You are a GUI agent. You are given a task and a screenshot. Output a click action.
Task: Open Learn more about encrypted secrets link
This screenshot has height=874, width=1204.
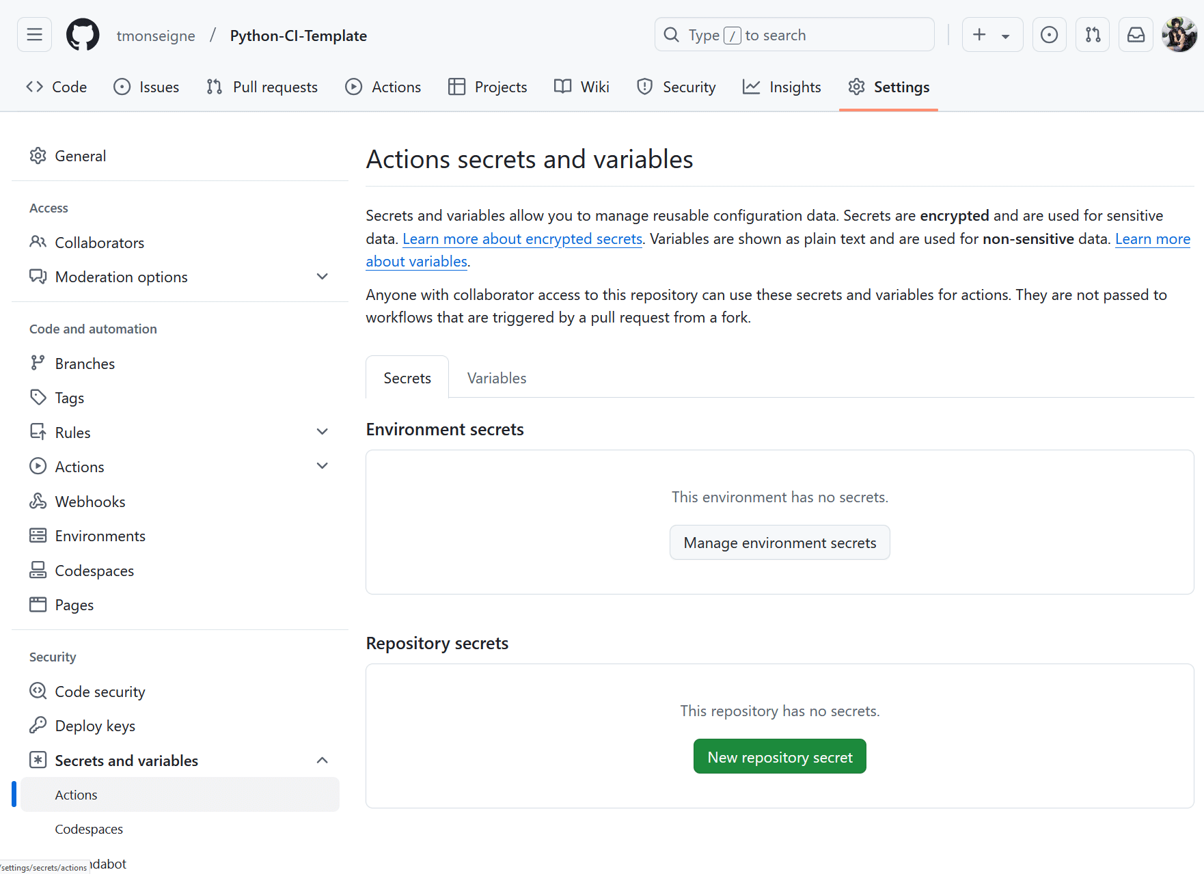tap(522, 238)
